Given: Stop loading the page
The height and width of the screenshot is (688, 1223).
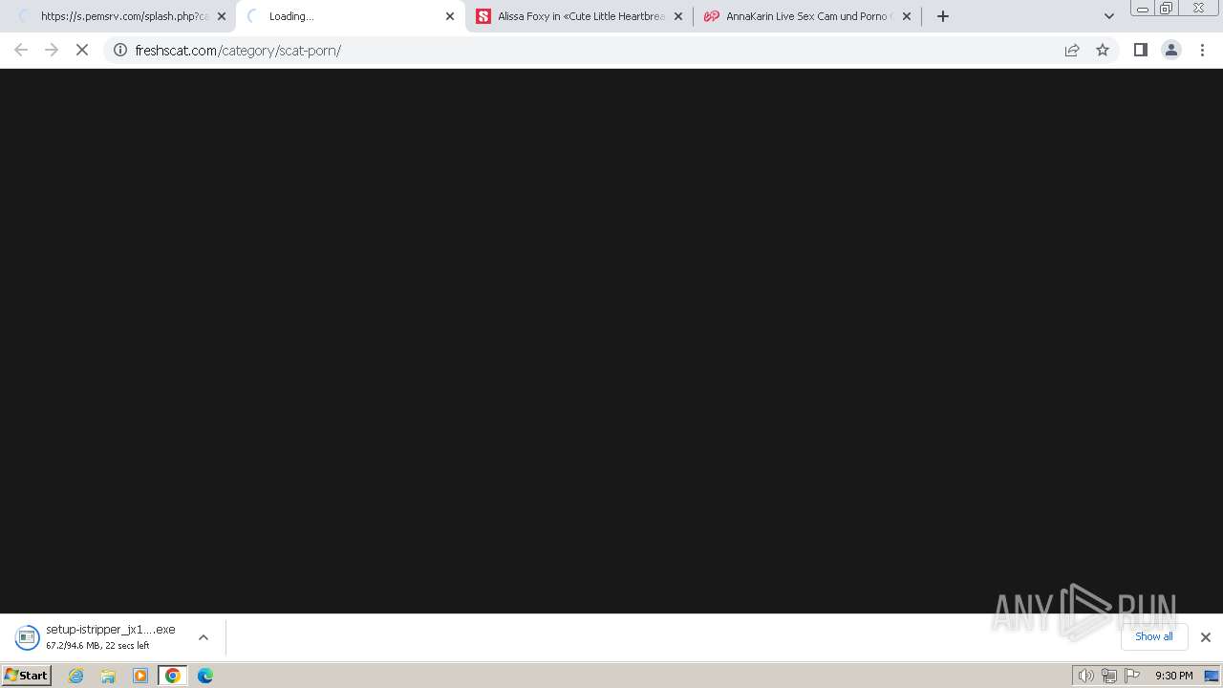Looking at the screenshot, I should click(x=82, y=50).
